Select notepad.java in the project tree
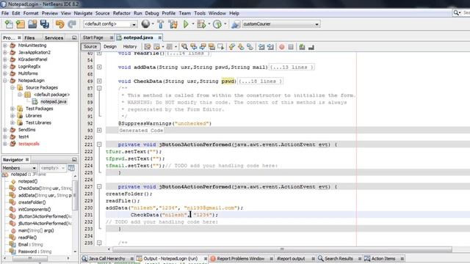This screenshot has width=470, height=264. 54,101
